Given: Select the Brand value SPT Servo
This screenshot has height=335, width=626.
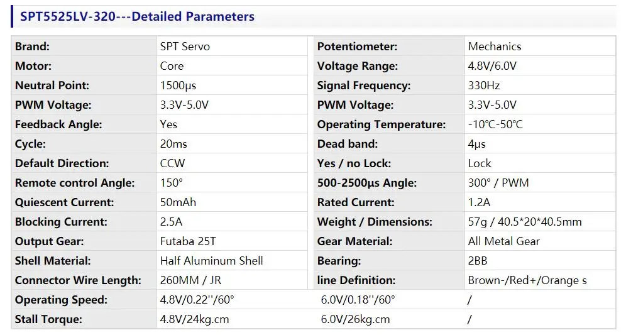Looking at the screenshot, I should pyautogui.click(x=185, y=47).
